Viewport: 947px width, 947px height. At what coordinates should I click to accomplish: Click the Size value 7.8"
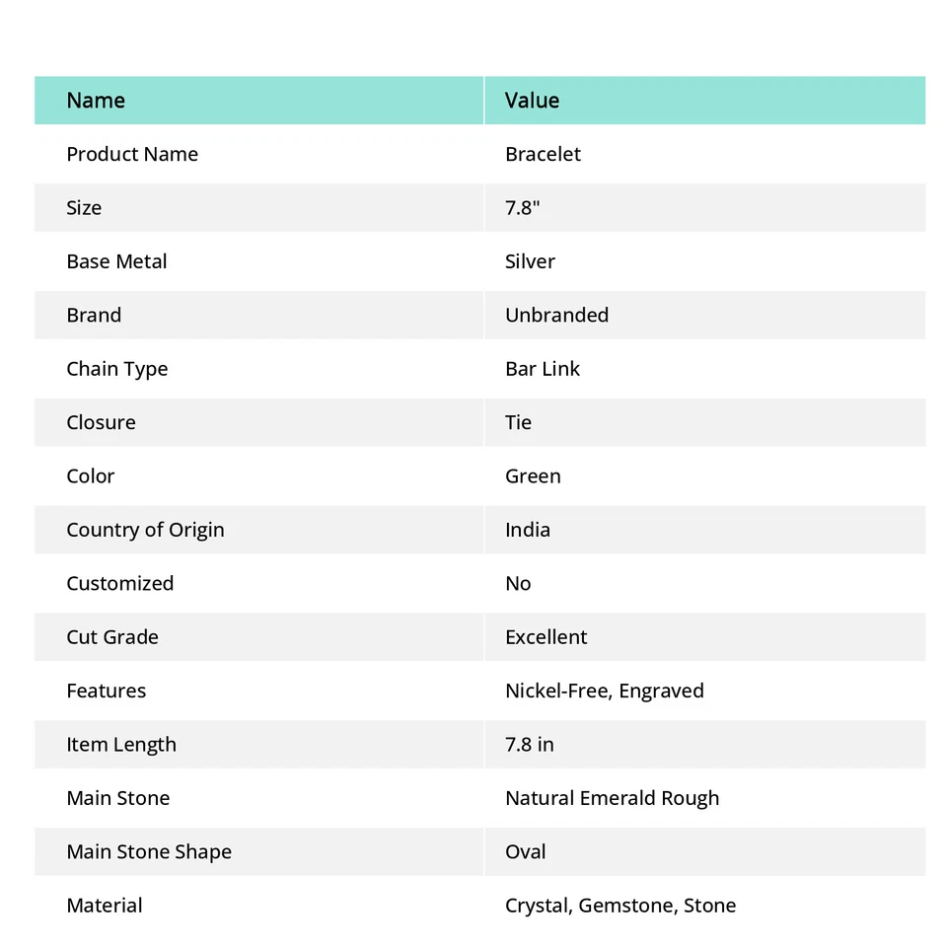coord(523,208)
